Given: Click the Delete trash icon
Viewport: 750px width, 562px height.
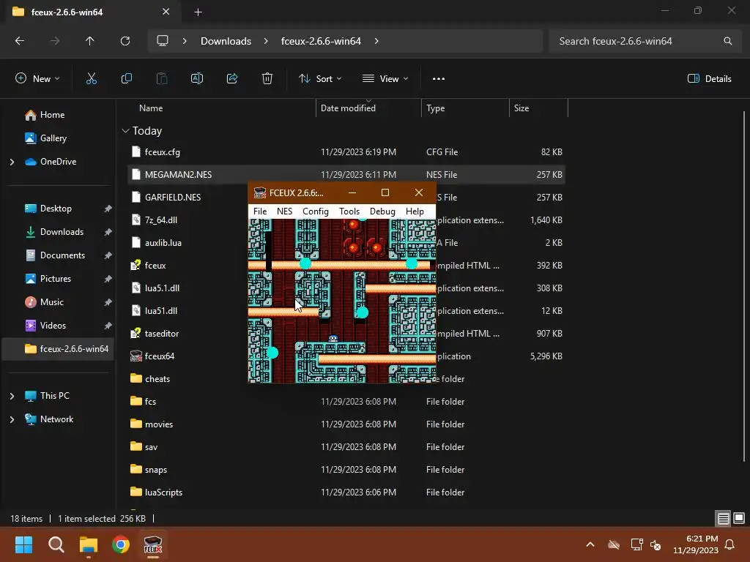Looking at the screenshot, I should point(267,79).
